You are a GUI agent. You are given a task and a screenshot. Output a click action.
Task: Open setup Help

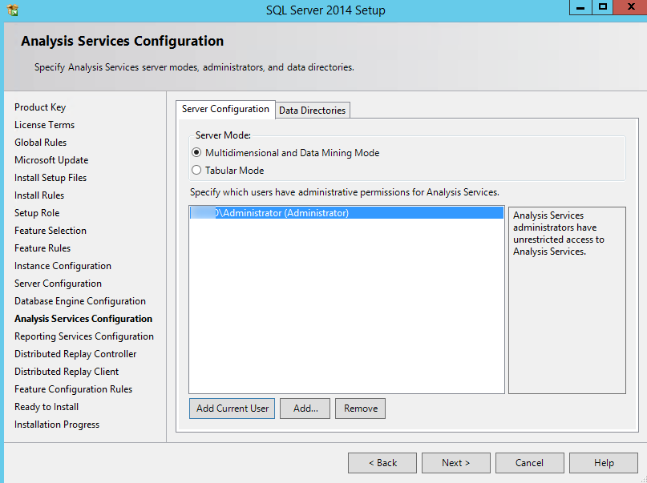click(604, 463)
